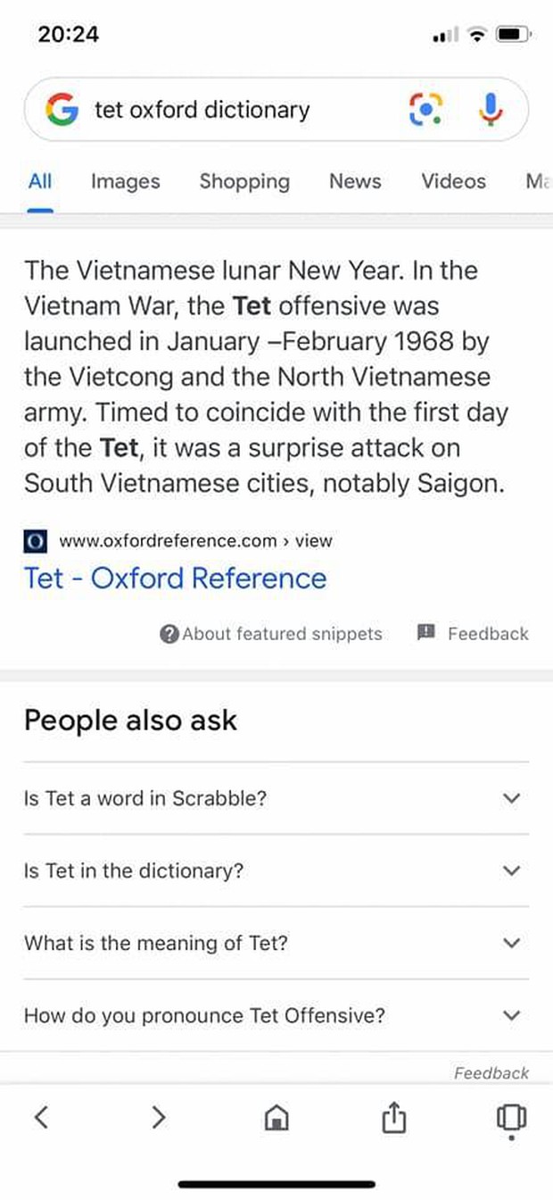The height and width of the screenshot is (1200, 553).
Task: Tap the browser home icon
Action: click(x=276, y=1117)
